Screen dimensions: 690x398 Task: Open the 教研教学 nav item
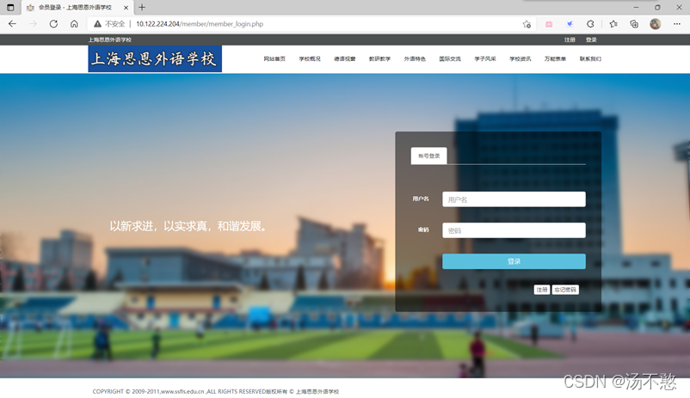379,59
